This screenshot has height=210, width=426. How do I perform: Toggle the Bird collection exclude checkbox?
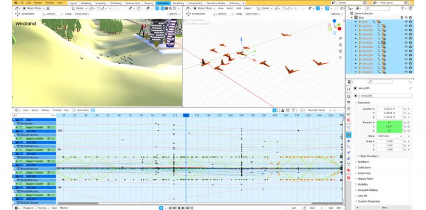point(402,18)
